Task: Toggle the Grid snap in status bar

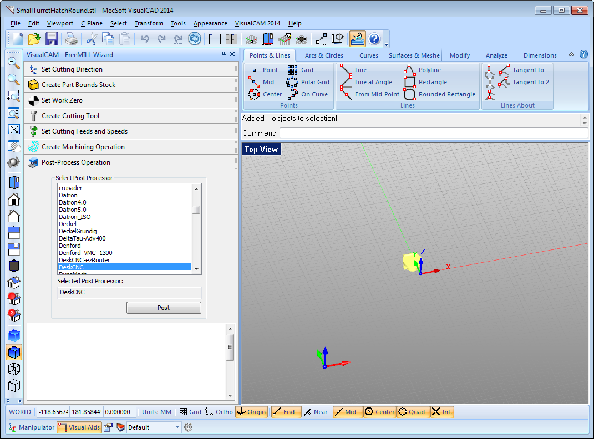Action: pyautogui.click(x=190, y=412)
